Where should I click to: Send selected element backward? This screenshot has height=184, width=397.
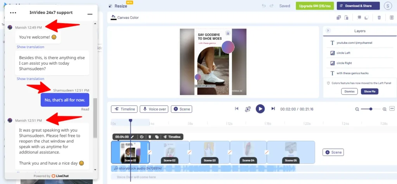366,18
